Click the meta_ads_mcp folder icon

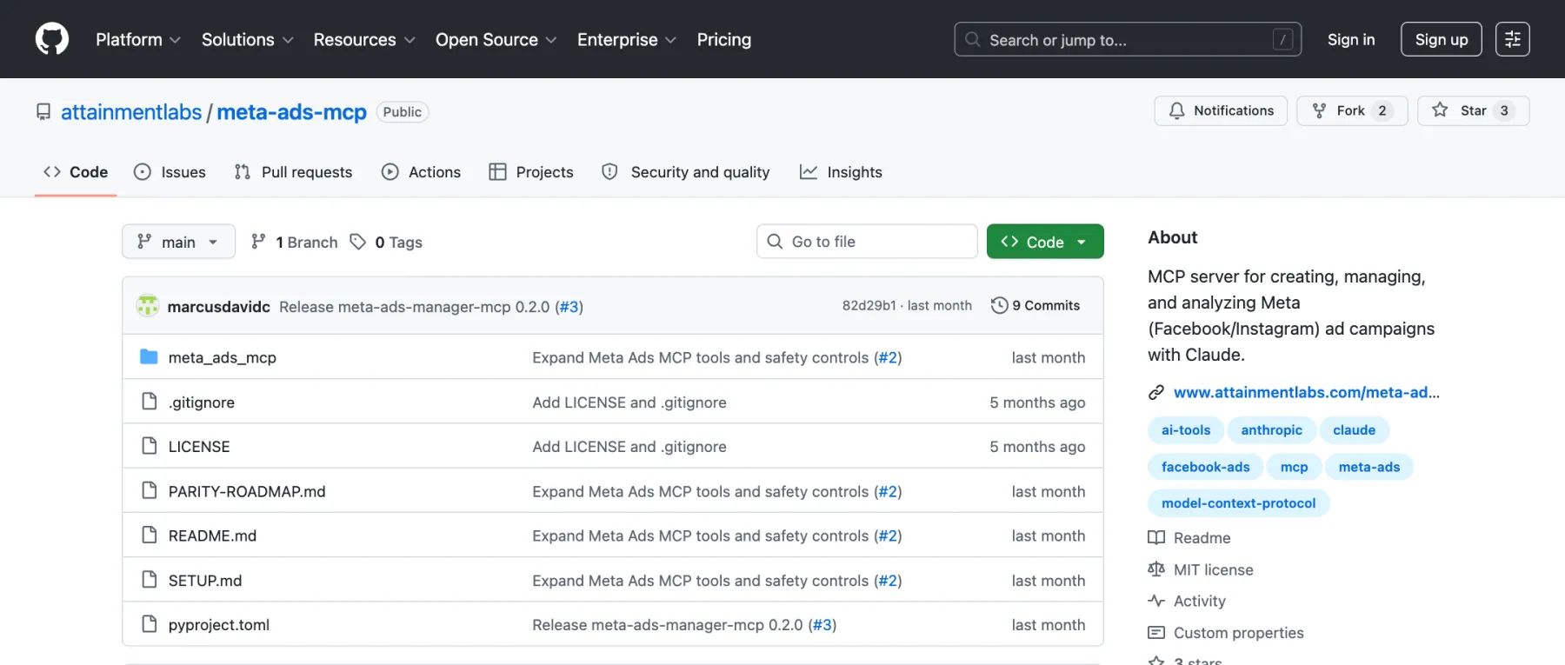point(149,356)
